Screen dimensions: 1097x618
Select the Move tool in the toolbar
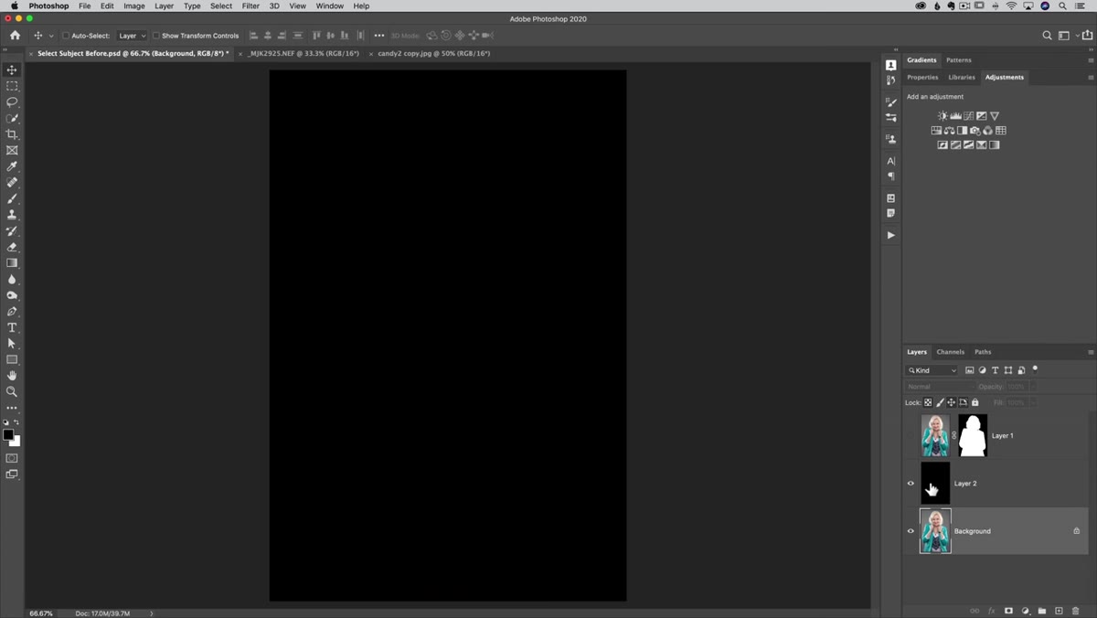12,69
